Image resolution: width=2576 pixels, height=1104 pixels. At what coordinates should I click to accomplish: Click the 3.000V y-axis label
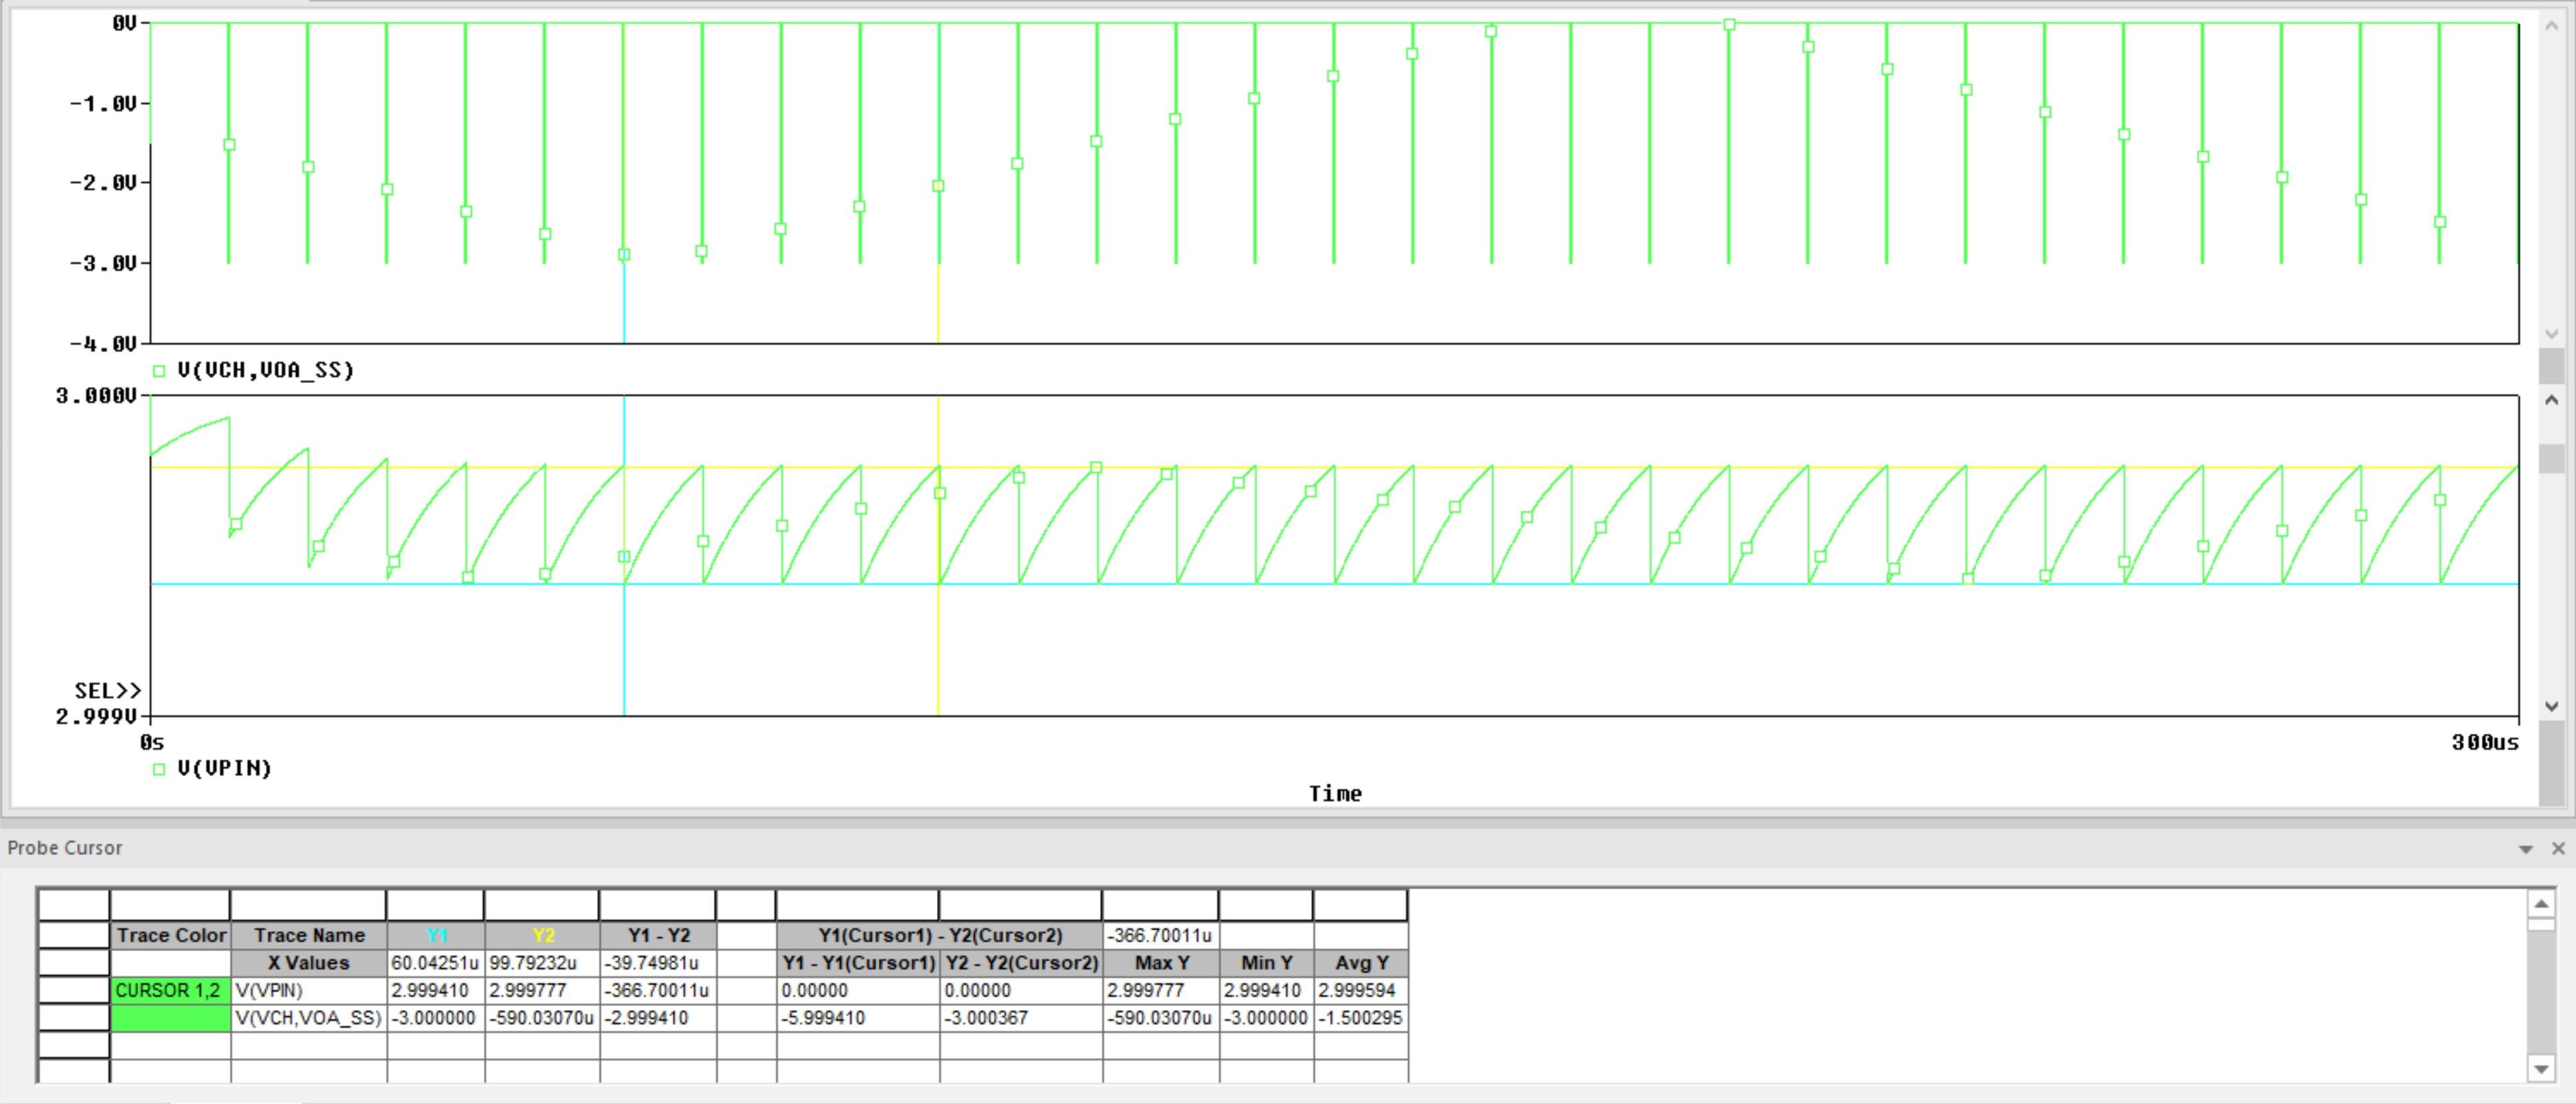pos(96,396)
